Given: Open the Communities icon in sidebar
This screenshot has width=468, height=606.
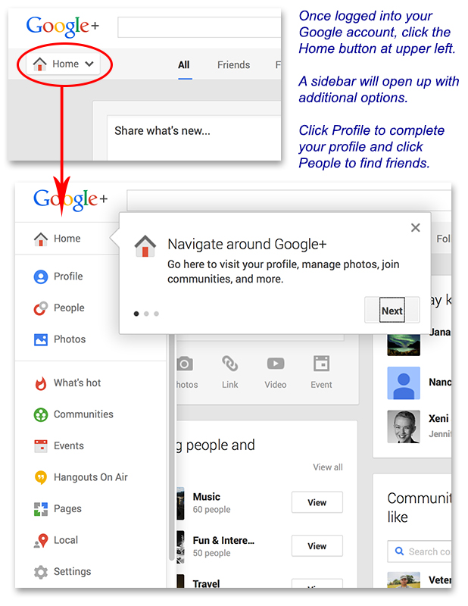Looking at the screenshot, I should coord(41,414).
